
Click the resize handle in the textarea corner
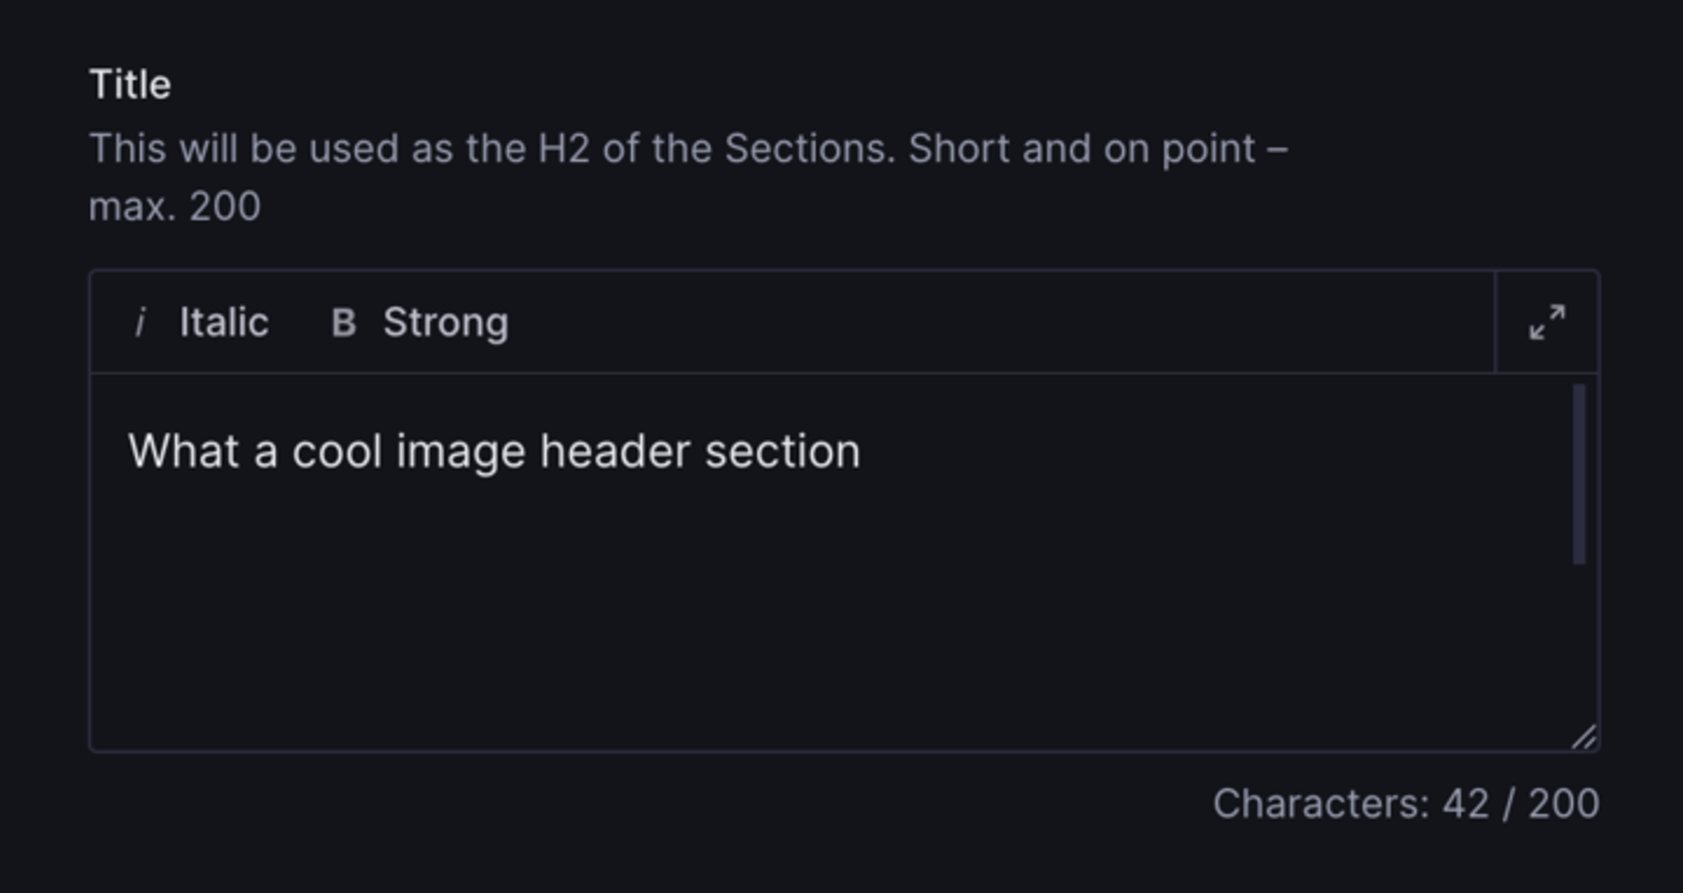click(x=1584, y=738)
